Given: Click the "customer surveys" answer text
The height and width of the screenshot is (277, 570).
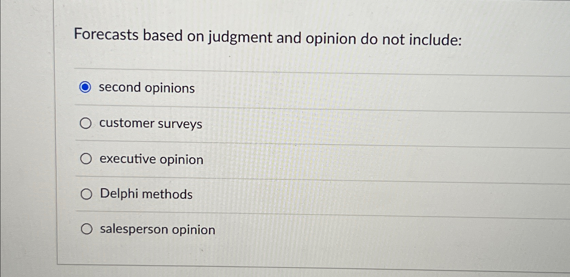Looking at the screenshot, I should (150, 124).
